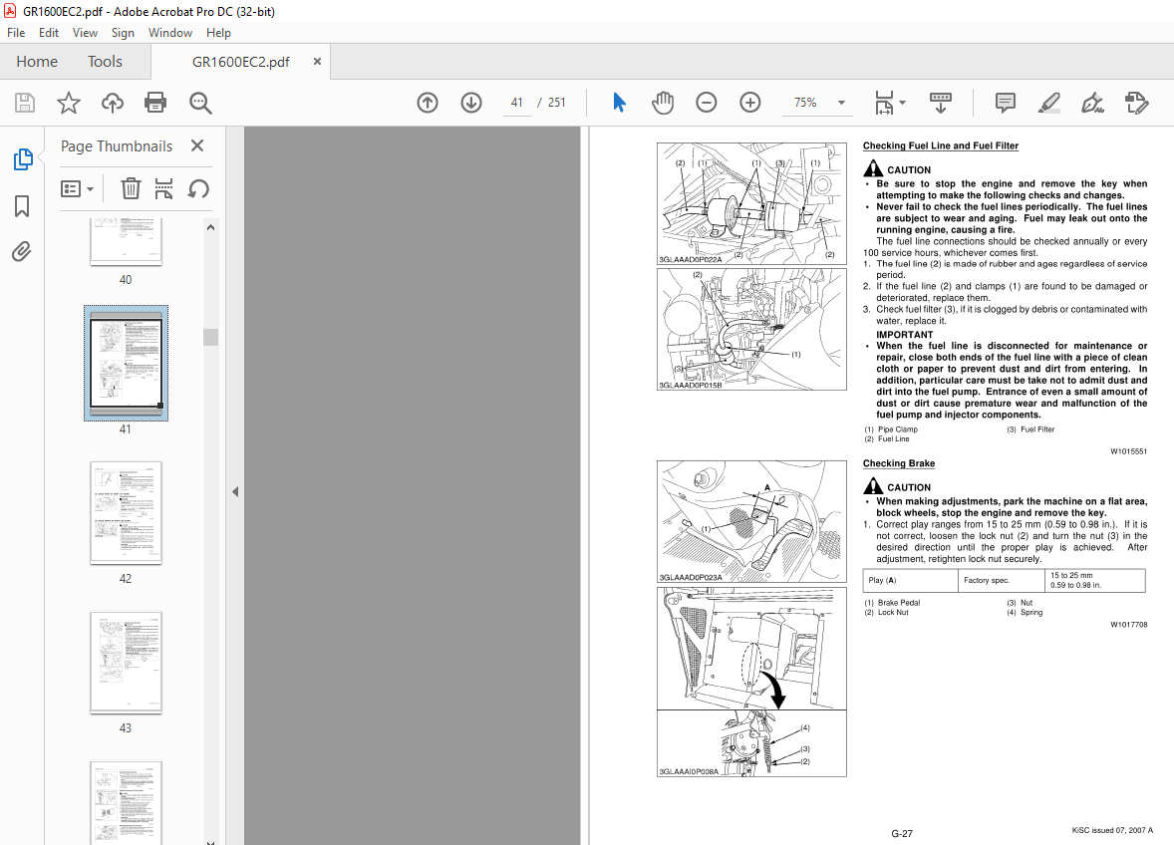Image resolution: width=1174 pixels, height=845 pixels.
Task: Open the Window menu
Action: click(x=170, y=33)
